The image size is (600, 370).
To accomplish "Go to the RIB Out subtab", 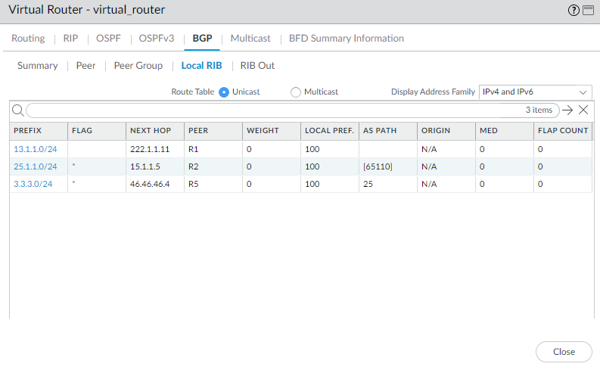I will (x=257, y=66).
